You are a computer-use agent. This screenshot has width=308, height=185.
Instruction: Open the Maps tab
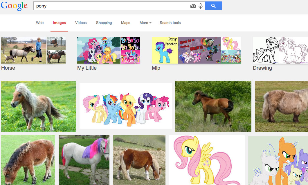[x=125, y=23]
